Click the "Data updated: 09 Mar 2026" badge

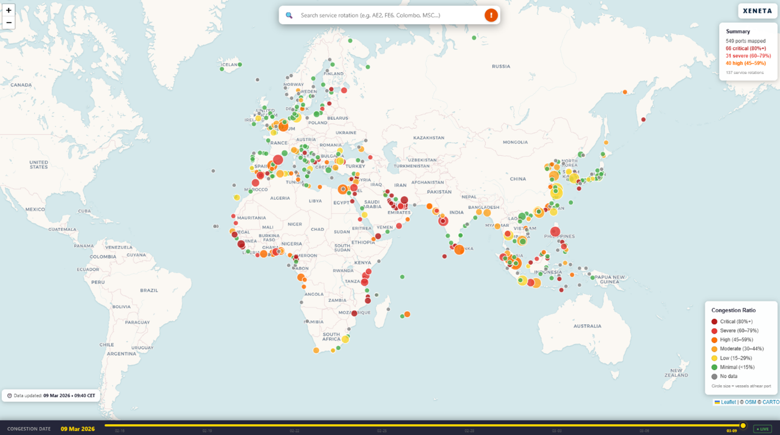tap(51, 396)
